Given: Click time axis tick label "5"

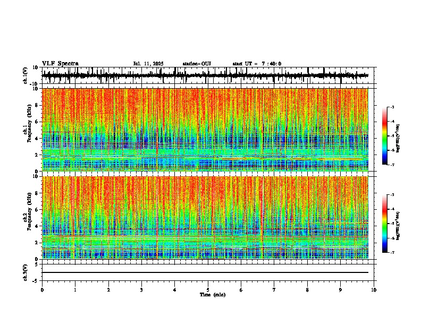Looking at the screenshot, I should click(208, 290).
